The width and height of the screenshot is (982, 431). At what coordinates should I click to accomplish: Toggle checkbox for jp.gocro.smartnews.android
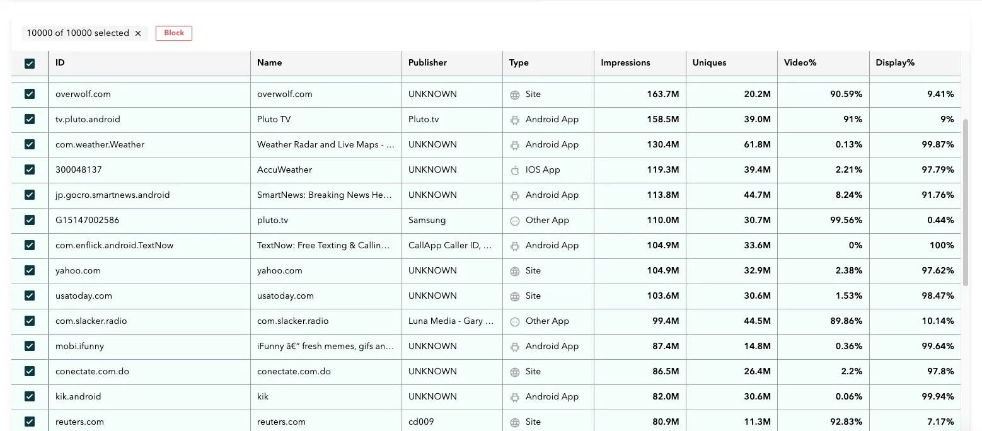[x=30, y=195]
